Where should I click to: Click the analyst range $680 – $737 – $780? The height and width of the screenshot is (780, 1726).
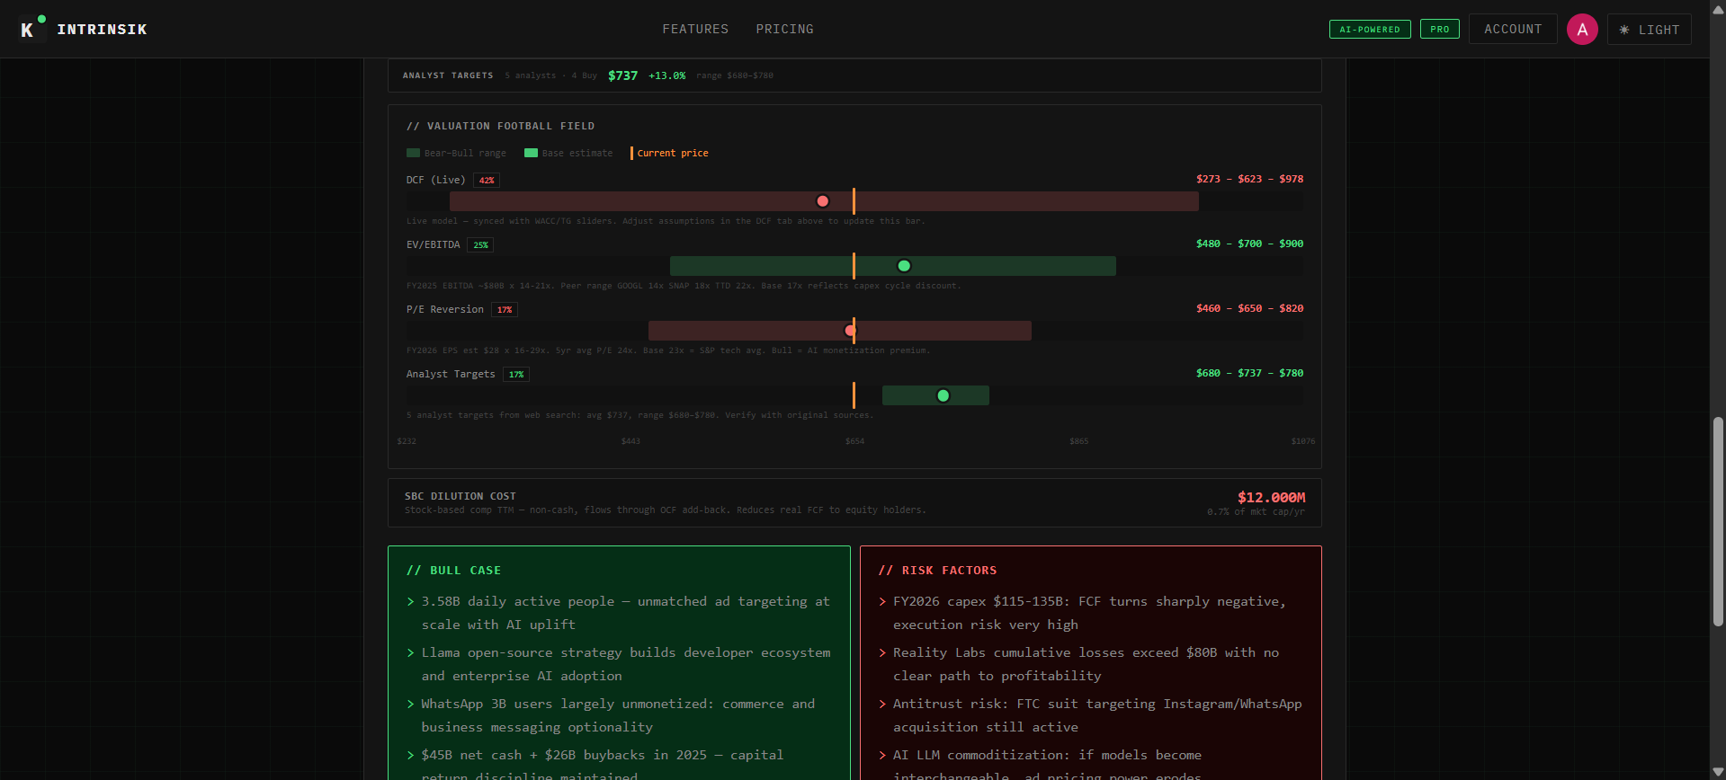[x=1249, y=373]
